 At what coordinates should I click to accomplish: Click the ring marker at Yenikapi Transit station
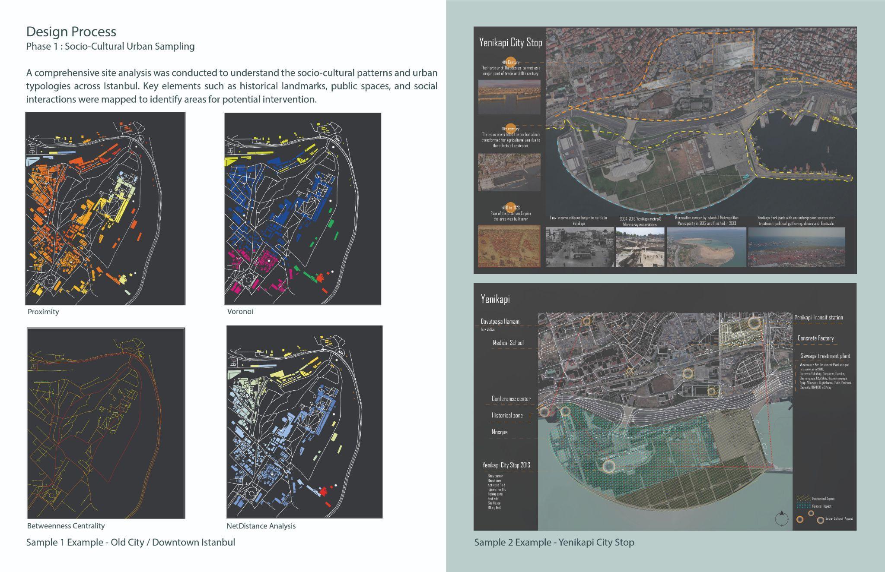pos(754,323)
